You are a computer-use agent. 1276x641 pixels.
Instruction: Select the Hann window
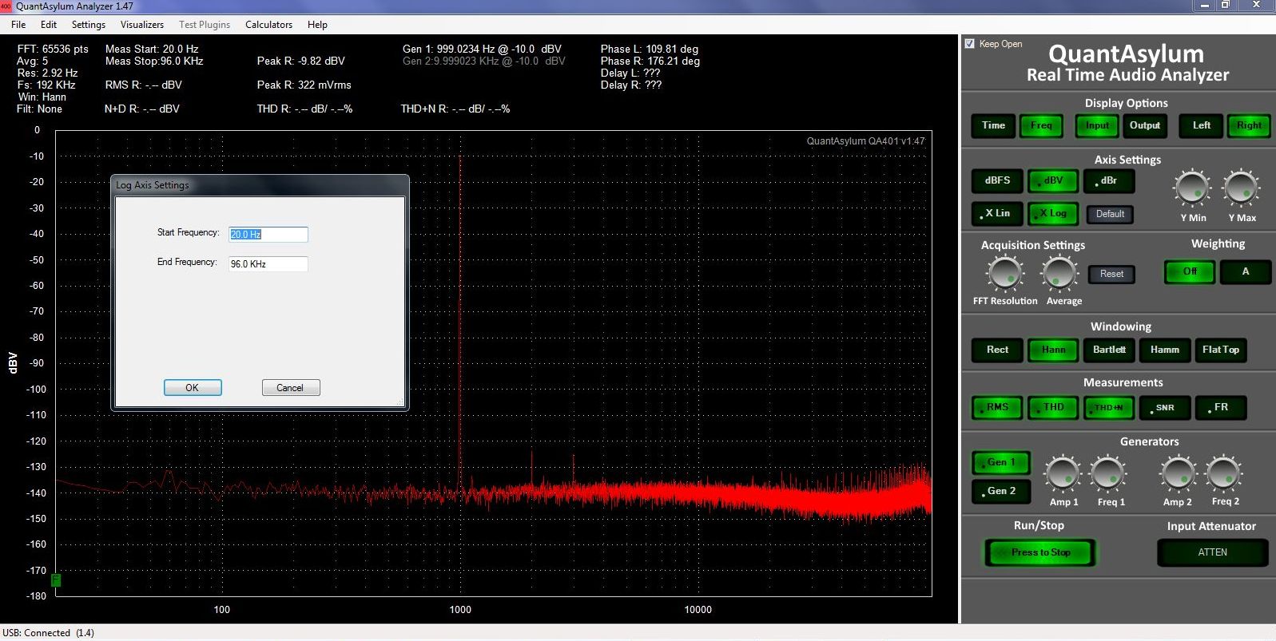pos(1053,350)
